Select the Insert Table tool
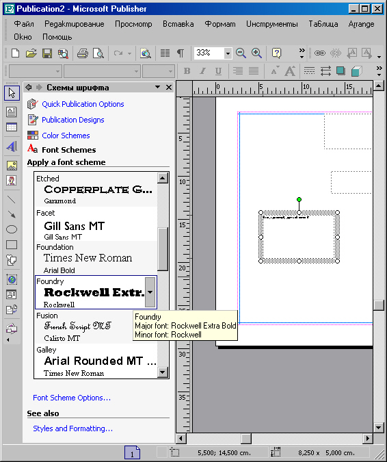Screen dimensions: 387x462 tap(12, 127)
